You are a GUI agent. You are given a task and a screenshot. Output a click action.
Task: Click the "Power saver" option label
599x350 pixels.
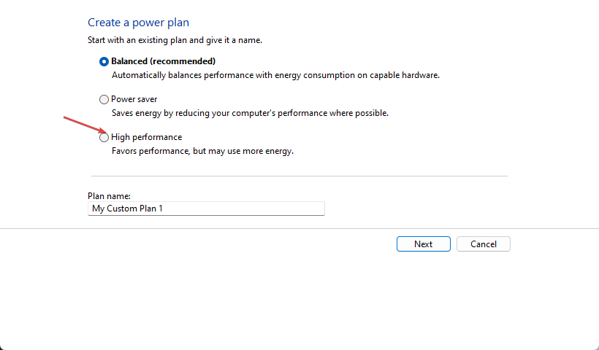pos(134,99)
